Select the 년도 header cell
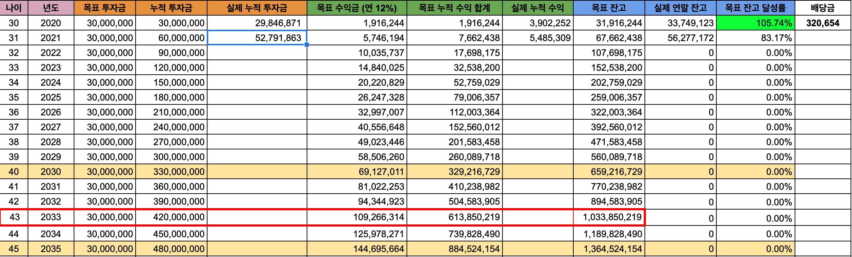 (51, 7)
